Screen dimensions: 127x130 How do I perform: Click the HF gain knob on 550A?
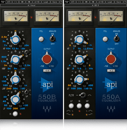[x=80, y=40]
